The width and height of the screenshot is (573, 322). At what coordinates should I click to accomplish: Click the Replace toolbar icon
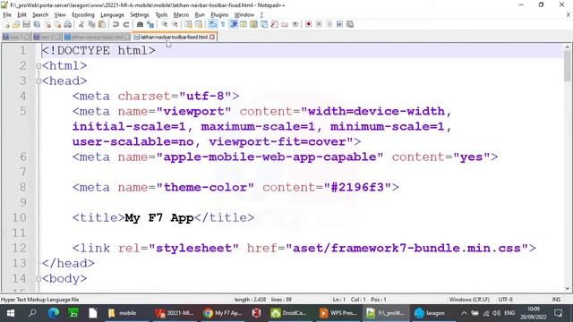point(150,24)
